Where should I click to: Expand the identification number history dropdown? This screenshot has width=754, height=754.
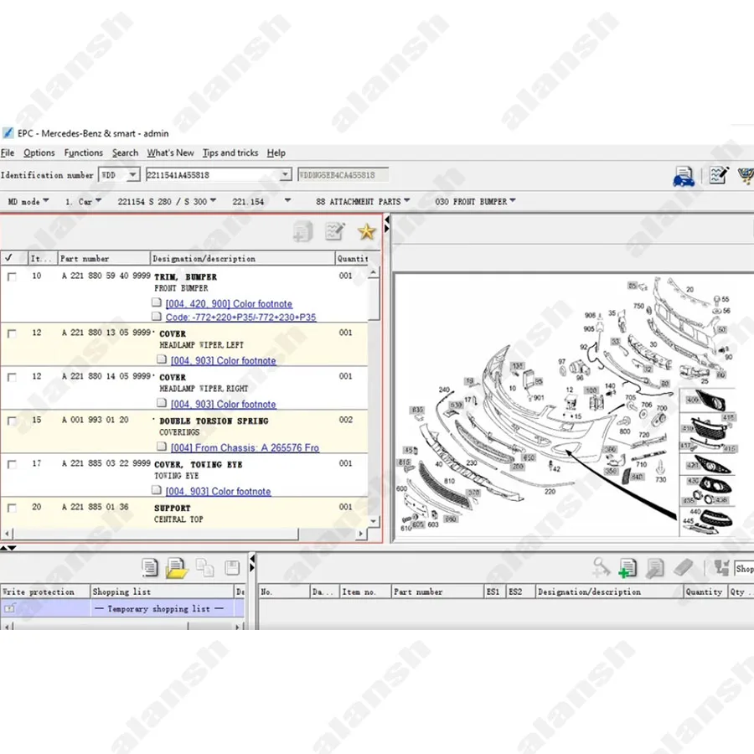pyautogui.click(x=286, y=174)
